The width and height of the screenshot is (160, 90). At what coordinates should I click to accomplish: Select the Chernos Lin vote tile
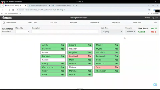53,67
